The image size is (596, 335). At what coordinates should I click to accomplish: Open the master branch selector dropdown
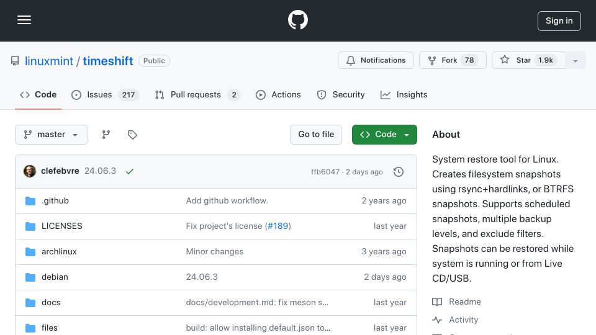pyautogui.click(x=52, y=135)
